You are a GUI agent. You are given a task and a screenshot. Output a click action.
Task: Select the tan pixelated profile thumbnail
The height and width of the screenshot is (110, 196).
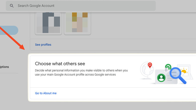[x=77, y=23]
